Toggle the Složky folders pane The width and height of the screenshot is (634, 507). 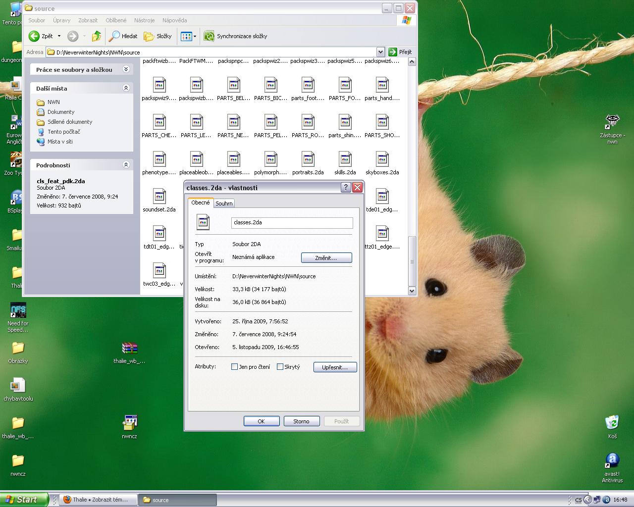158,36
